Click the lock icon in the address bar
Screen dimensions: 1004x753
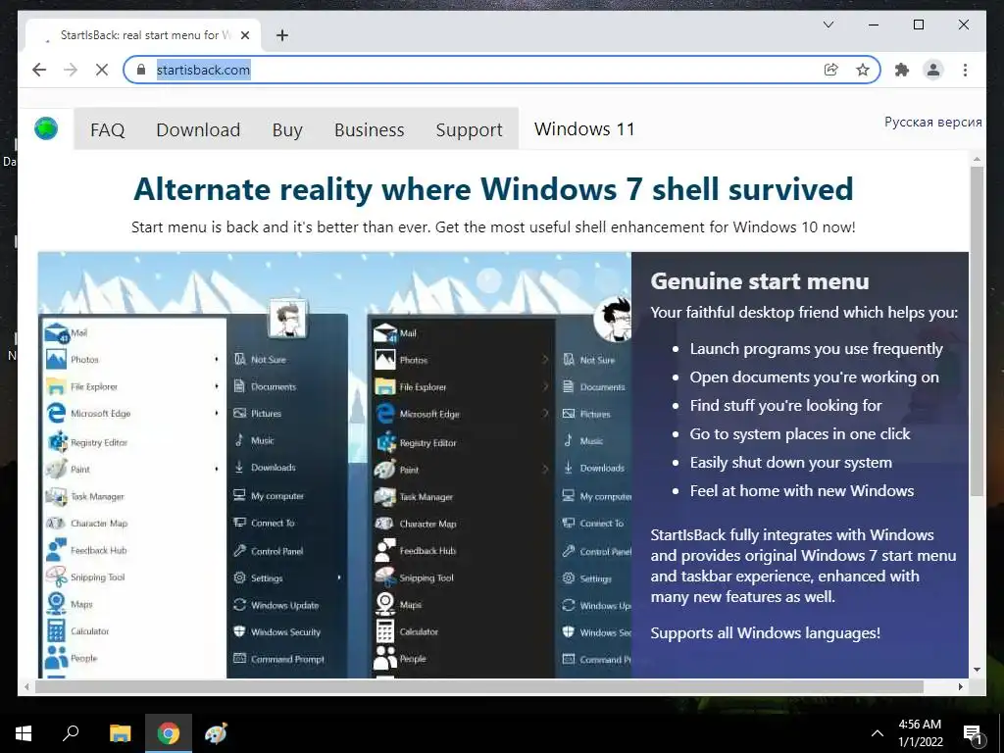[141, 70]
